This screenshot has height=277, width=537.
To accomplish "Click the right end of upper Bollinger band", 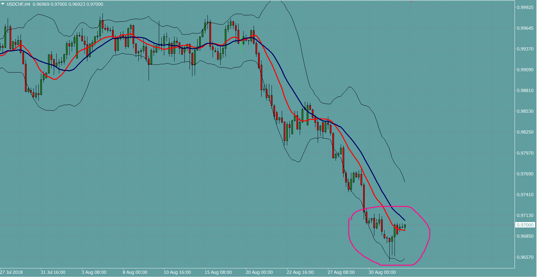I will pyautogui.click(x=405, y=181).
